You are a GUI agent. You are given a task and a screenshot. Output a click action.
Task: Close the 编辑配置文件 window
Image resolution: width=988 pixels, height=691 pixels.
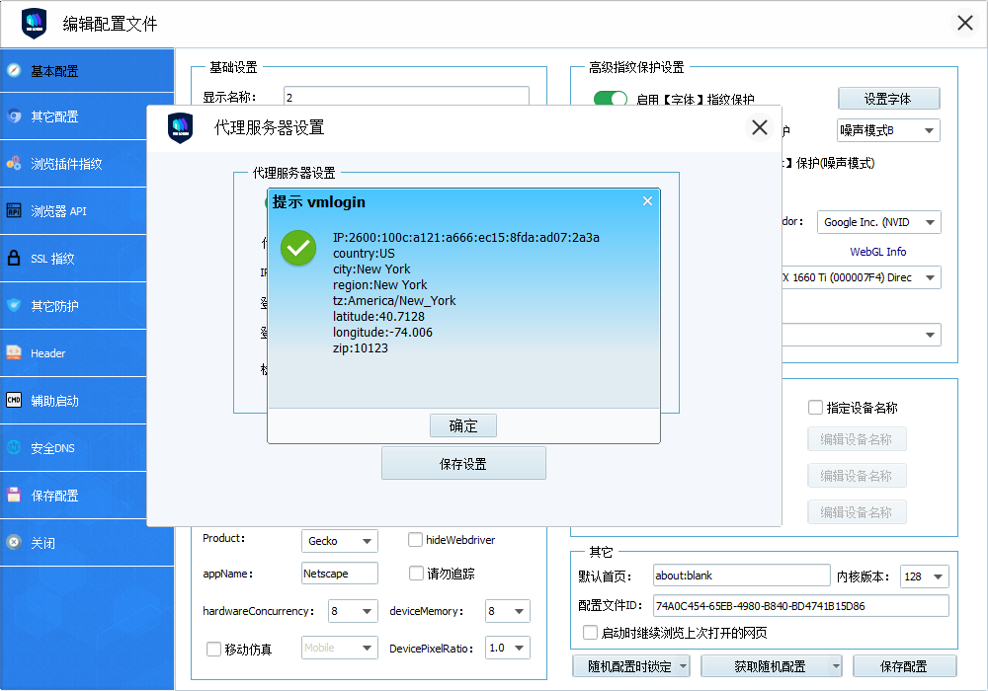pos(964,24)
